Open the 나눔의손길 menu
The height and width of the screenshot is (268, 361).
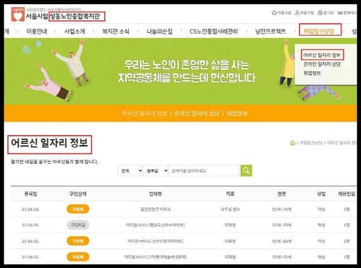pyautogui.click(x=159, y=31)
